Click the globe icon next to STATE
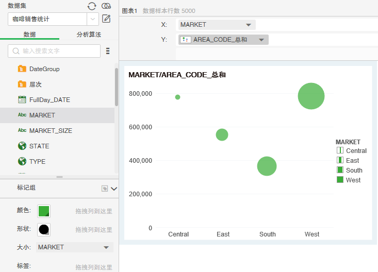 tap(22, 146)
